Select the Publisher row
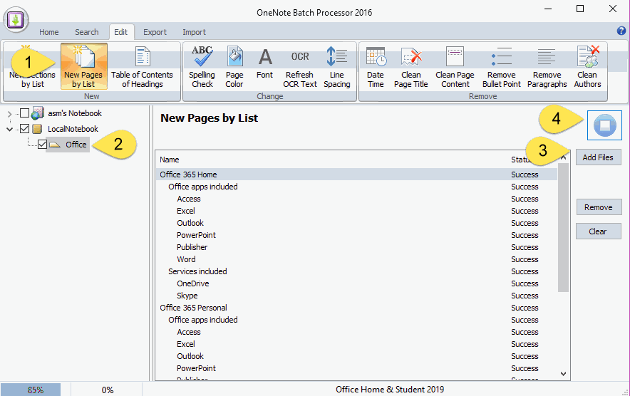630x396 pixels. 356,247
